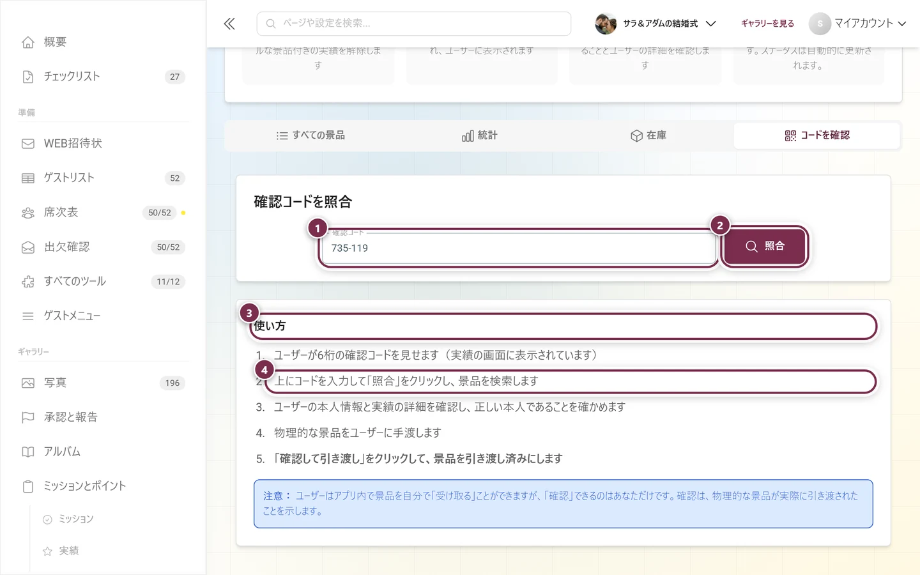Open マイアカウント dropdown
This screenshot has height=575, width=920.
click(857, 24)
